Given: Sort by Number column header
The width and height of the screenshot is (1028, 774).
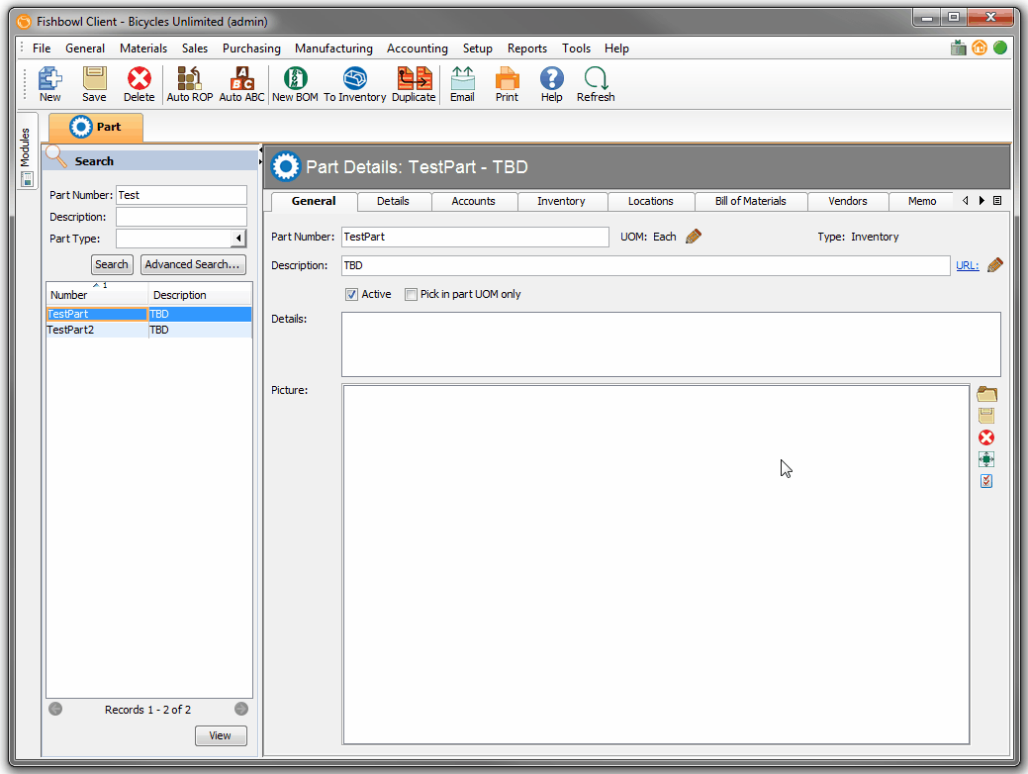Looking at the screenshot, I should coord(97,295).
